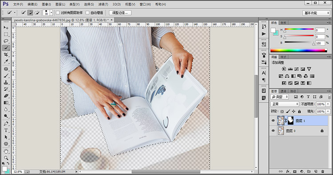Hide 图层 1 with eye icon
This screenshot has width=333, height=175.
(273, 121)
